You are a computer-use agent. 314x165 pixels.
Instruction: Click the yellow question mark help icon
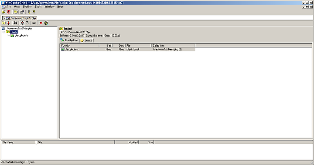pos(34,12)
